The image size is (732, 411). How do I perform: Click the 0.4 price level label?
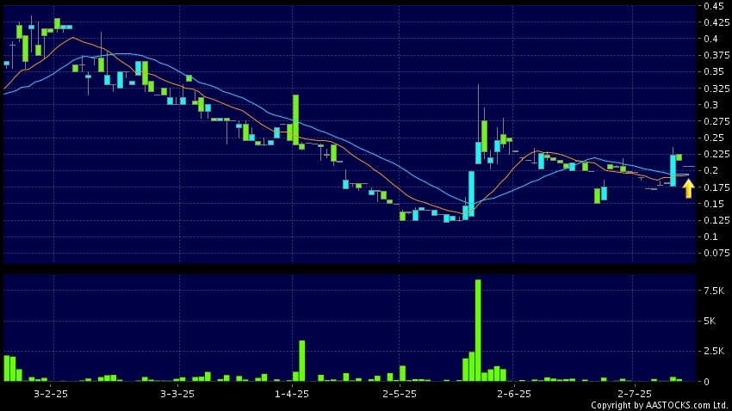(x=710, y=39)
